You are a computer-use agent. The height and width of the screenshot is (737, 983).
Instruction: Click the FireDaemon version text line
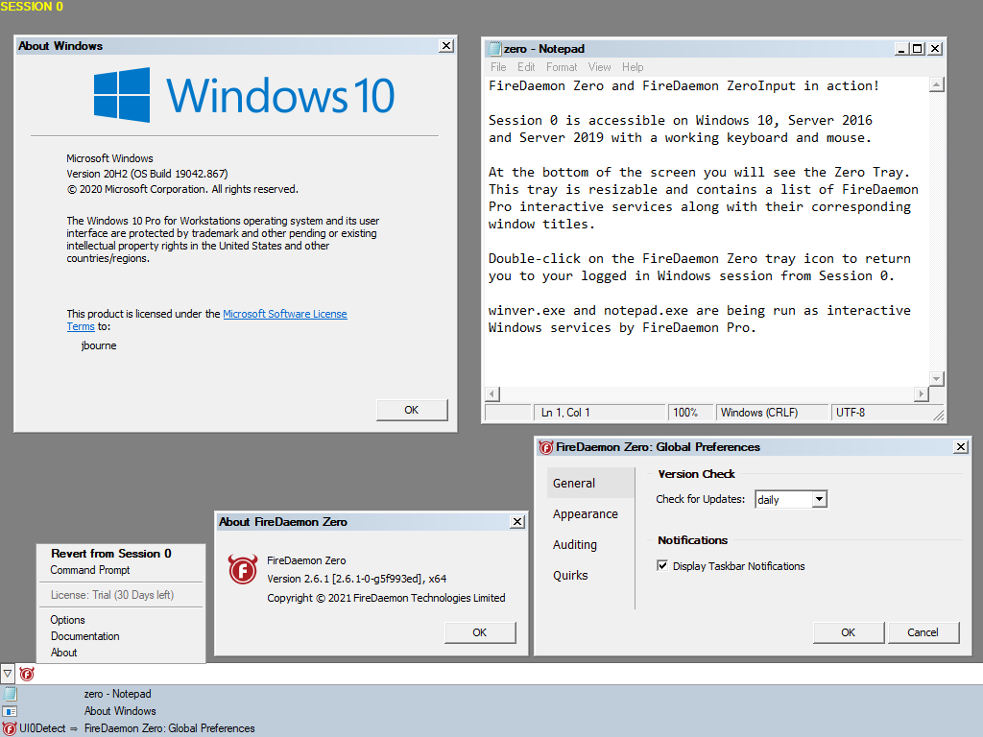click(357, 579)
